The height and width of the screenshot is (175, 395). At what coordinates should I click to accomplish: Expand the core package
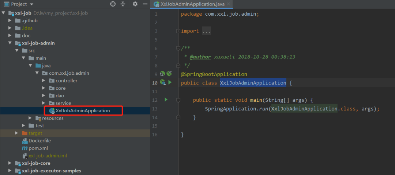[x=44, y=88]
